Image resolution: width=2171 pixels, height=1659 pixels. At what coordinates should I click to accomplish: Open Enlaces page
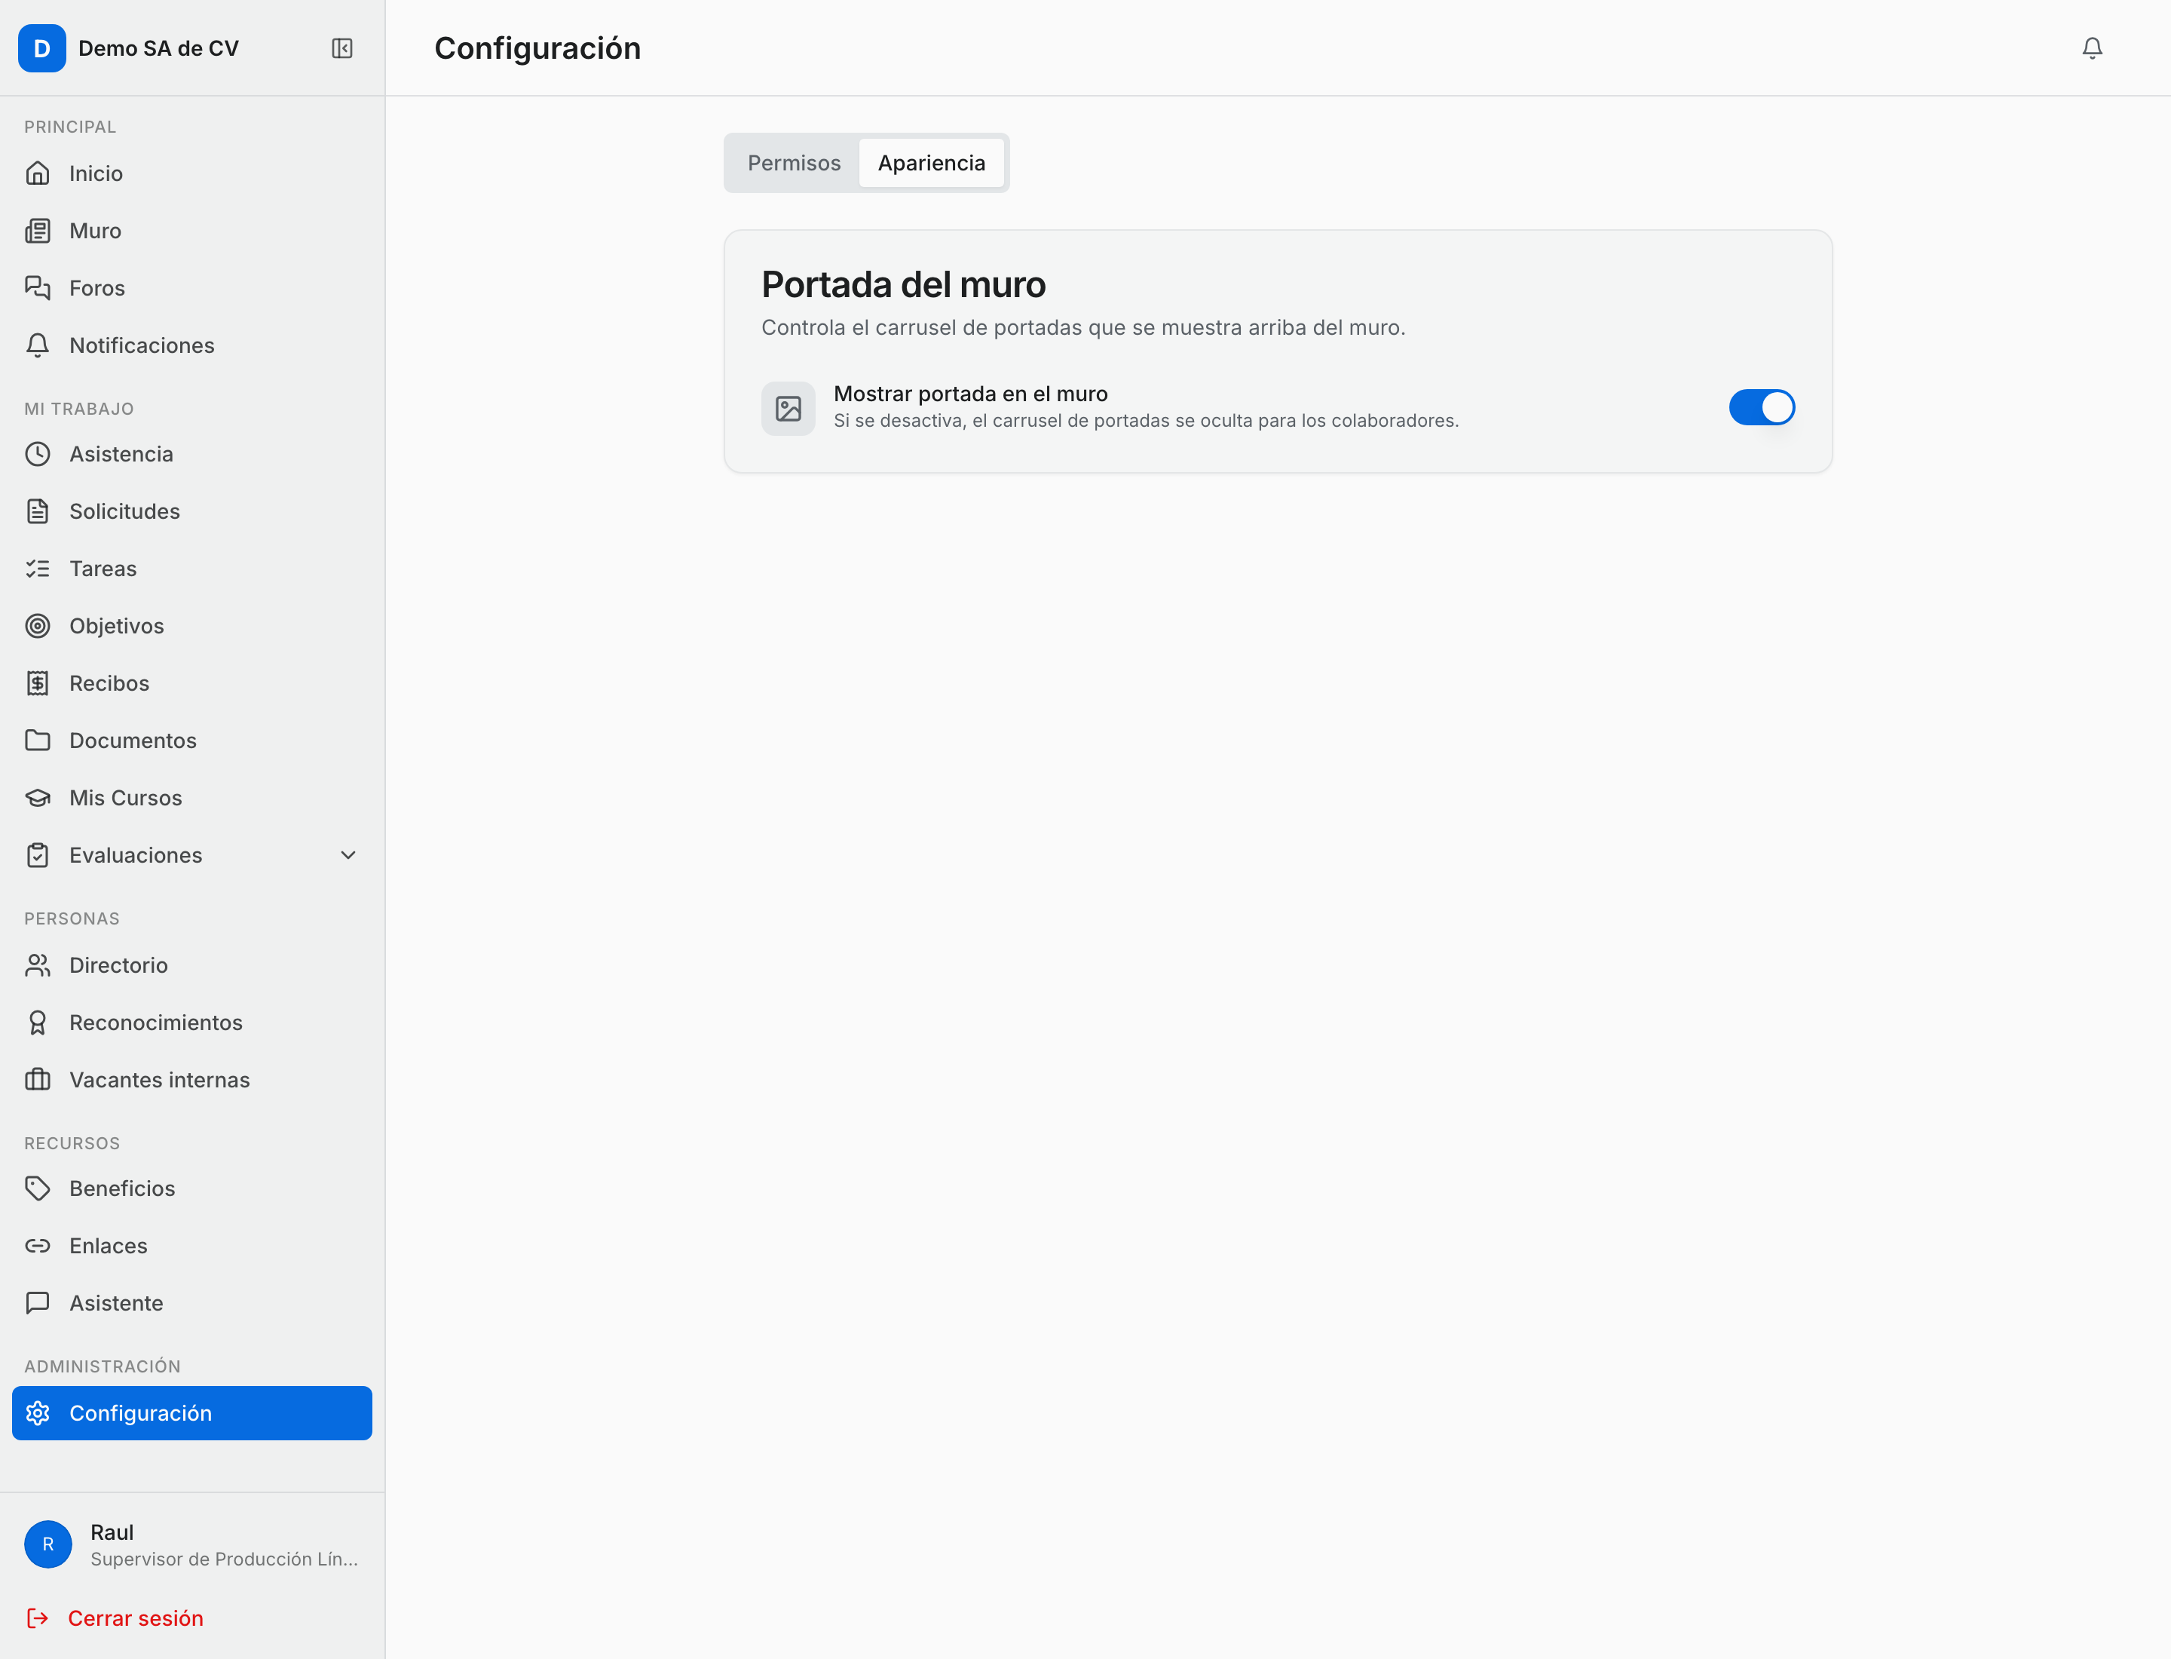pyautogui.click(x=191, y=1247)
